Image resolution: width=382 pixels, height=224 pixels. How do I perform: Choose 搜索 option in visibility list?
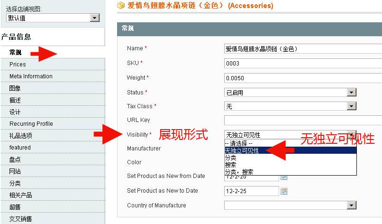(x=291, y=165)
